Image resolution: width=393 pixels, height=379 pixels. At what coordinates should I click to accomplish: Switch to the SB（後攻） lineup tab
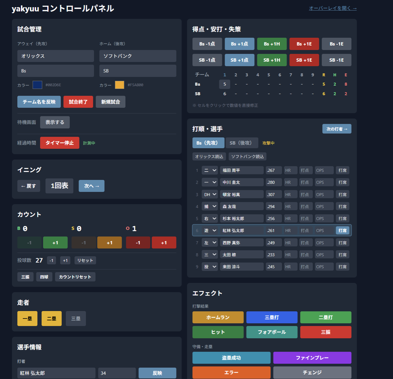point(242,143)
